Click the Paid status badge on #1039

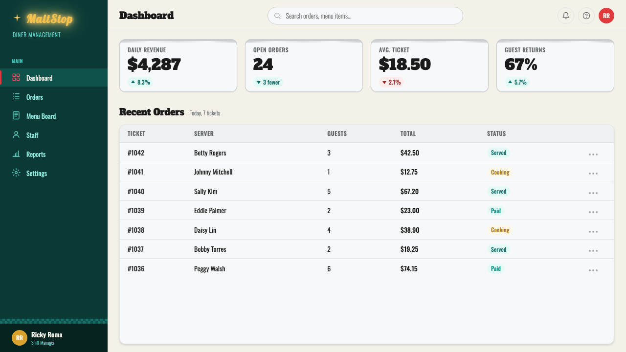[496, 211]
